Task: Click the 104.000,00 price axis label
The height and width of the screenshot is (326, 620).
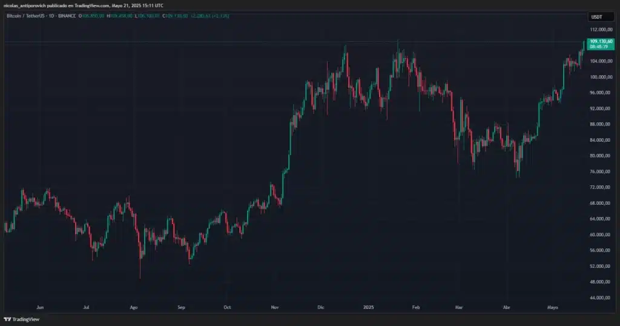Action: 601,61
